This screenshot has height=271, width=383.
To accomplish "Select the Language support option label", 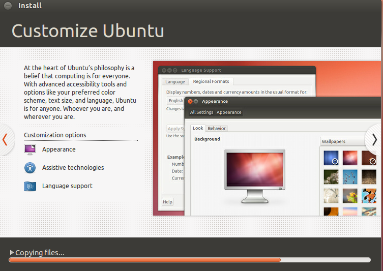I will point(68,186).
